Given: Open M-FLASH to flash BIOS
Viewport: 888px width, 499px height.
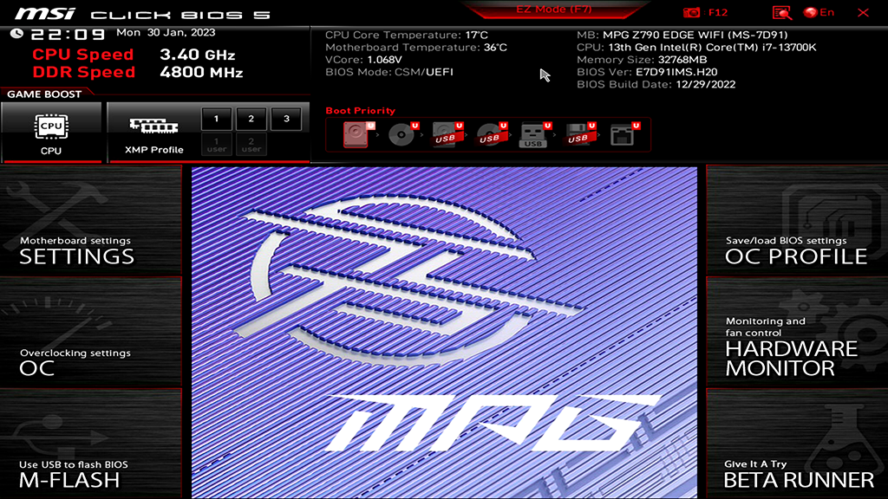Looking at the screenshot, I should [90, 444].
